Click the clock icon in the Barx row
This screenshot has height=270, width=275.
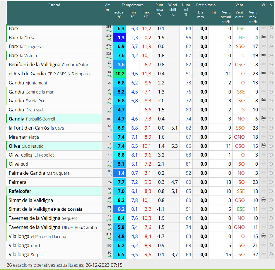pyautogui.click(x=271, y=28)
